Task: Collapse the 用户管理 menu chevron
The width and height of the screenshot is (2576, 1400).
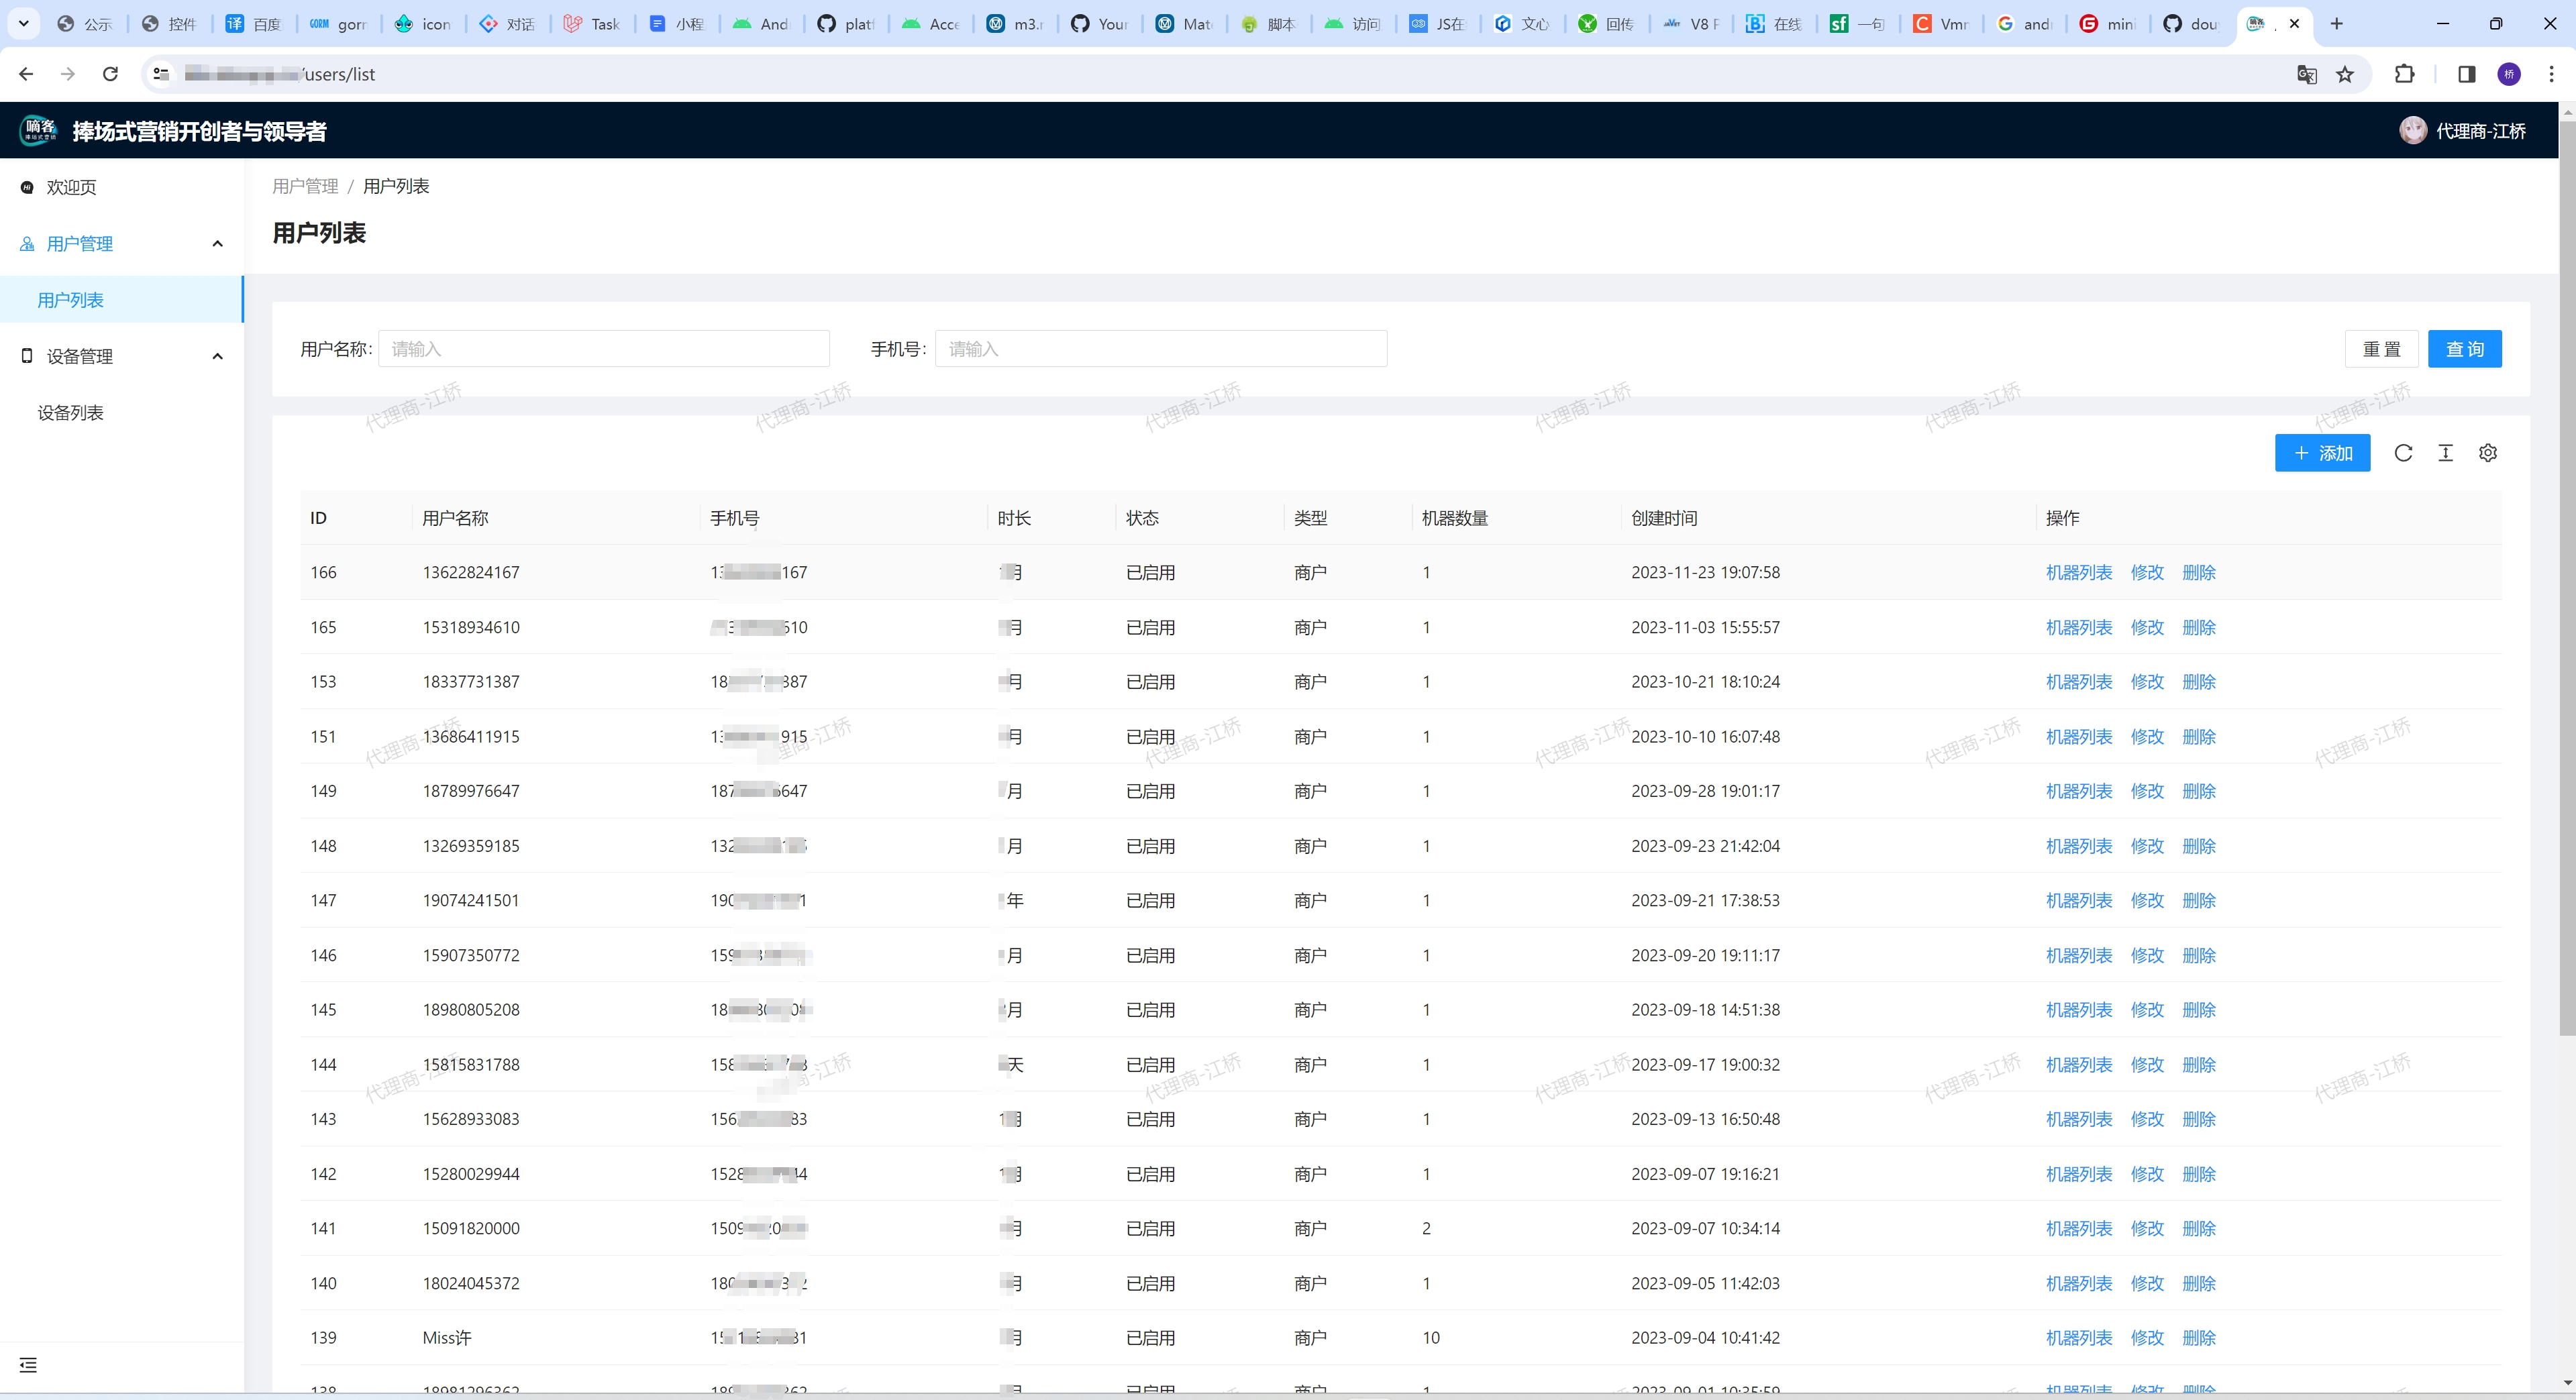Action: (218, 244)
